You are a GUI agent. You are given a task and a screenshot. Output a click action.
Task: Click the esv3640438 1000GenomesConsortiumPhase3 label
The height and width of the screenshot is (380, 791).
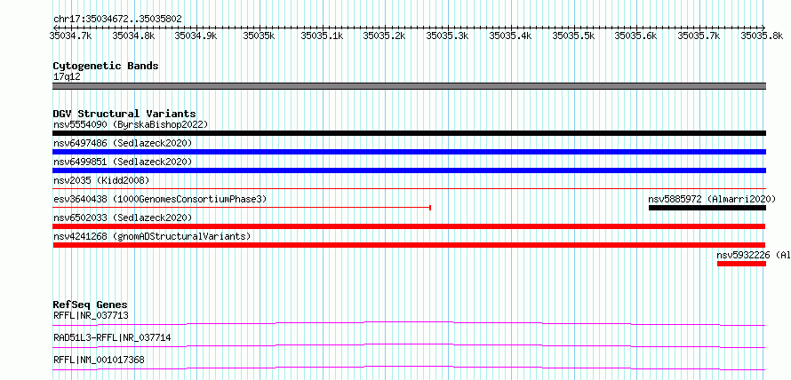(160, 199)
